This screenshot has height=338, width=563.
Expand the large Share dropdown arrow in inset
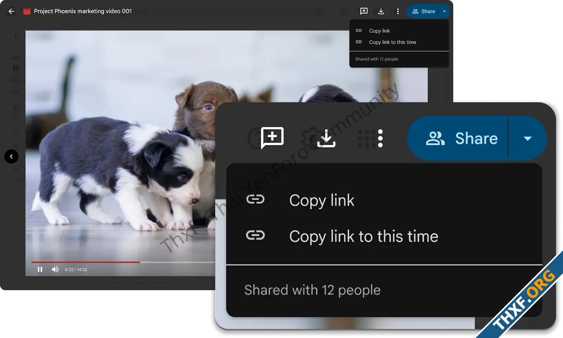tap(527, 138)
